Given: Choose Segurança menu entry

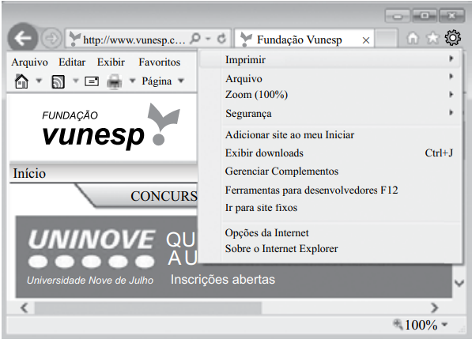Looking at the screenshot, I should [330, 114].
